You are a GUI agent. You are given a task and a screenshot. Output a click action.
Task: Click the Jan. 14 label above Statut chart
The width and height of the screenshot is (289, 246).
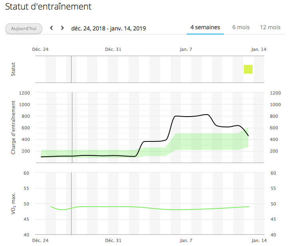259,49
